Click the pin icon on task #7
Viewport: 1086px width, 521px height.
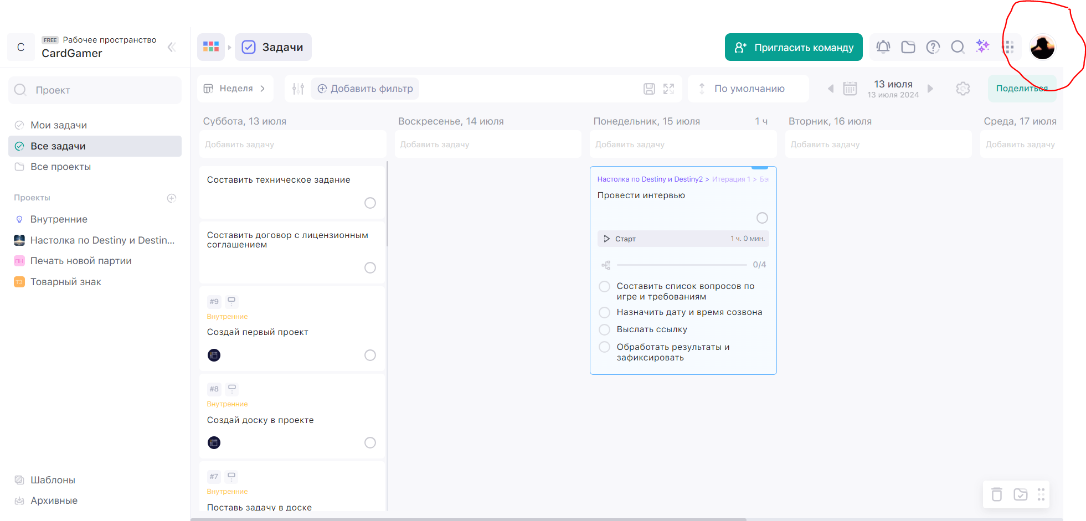231,476
